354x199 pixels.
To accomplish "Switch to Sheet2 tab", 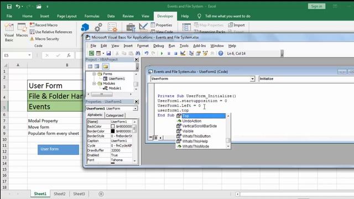I will pos(60,194).
